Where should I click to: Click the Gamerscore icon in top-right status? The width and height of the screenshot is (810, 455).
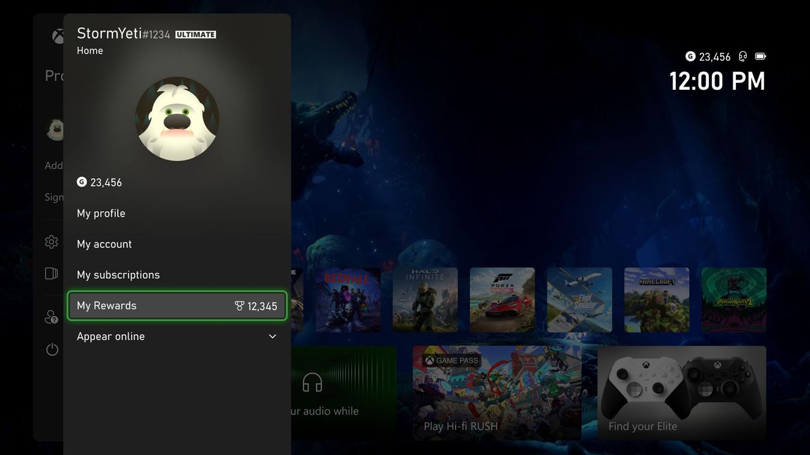[690, 56]
